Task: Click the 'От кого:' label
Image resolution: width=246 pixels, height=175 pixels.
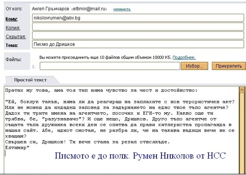Action: pos(14,9)
